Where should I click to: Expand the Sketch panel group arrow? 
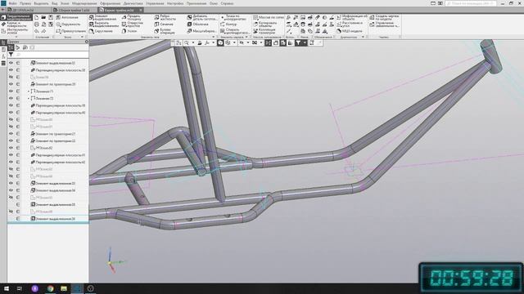tap(82, 37)
